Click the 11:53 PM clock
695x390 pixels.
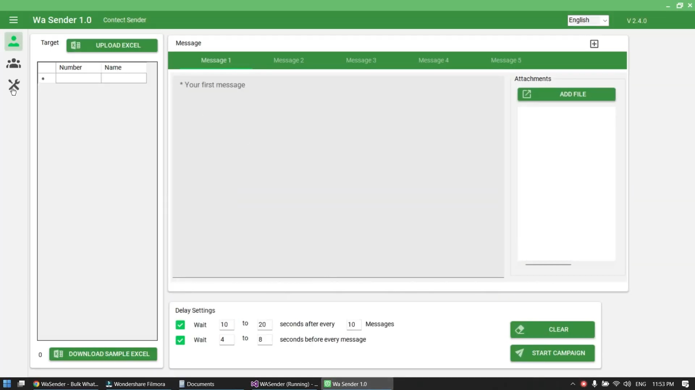tap(663, 384)
